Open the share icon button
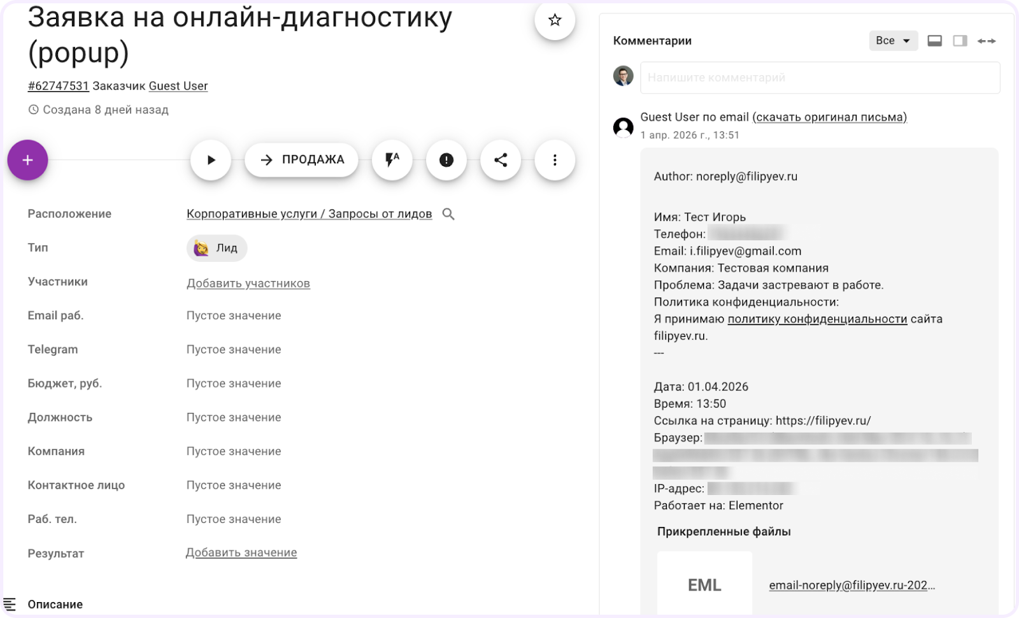Viewport: 1019px width, 618px height. [501, 160]
